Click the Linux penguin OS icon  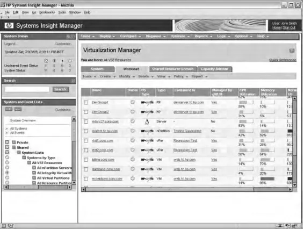(147, 121)
